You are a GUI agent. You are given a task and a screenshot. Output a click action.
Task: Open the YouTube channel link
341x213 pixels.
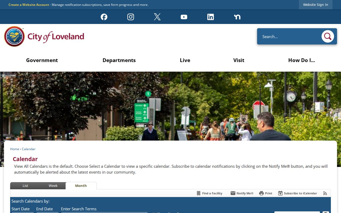[x=184, y=17]
